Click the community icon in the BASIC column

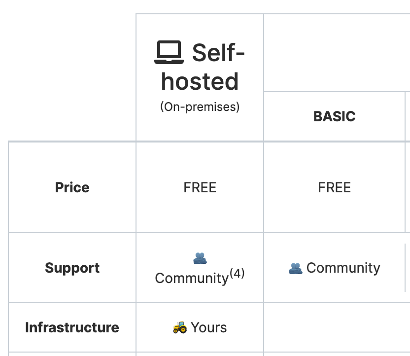point(295,268)
